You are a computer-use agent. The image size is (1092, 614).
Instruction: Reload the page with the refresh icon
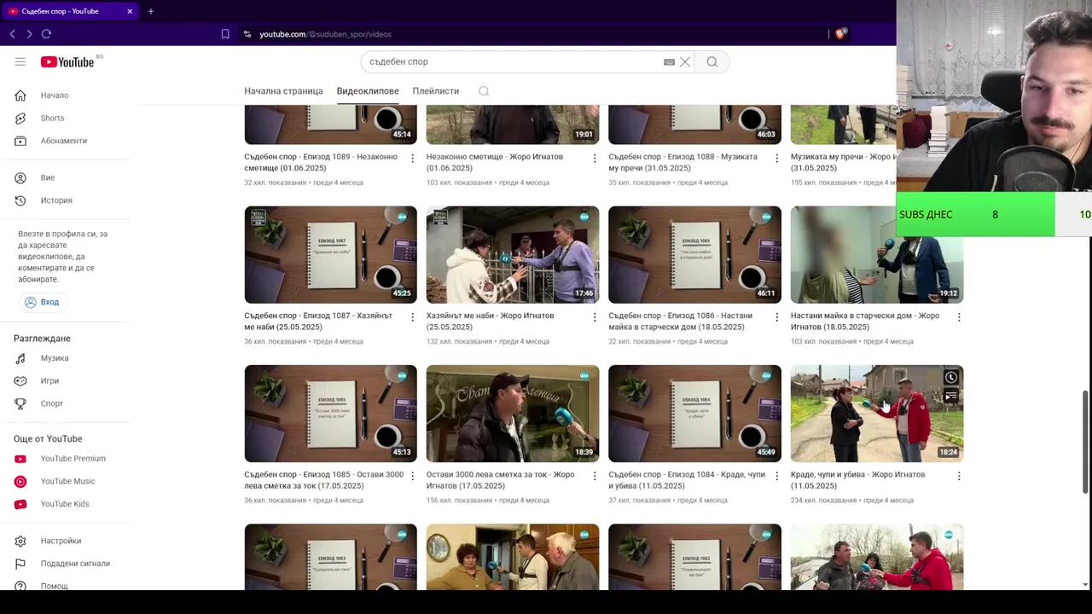[46, 34]
